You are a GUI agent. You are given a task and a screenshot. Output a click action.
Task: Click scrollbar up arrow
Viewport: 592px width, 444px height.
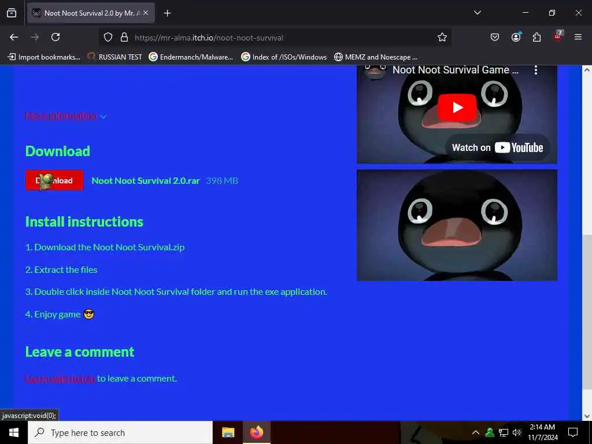(587, 70)
